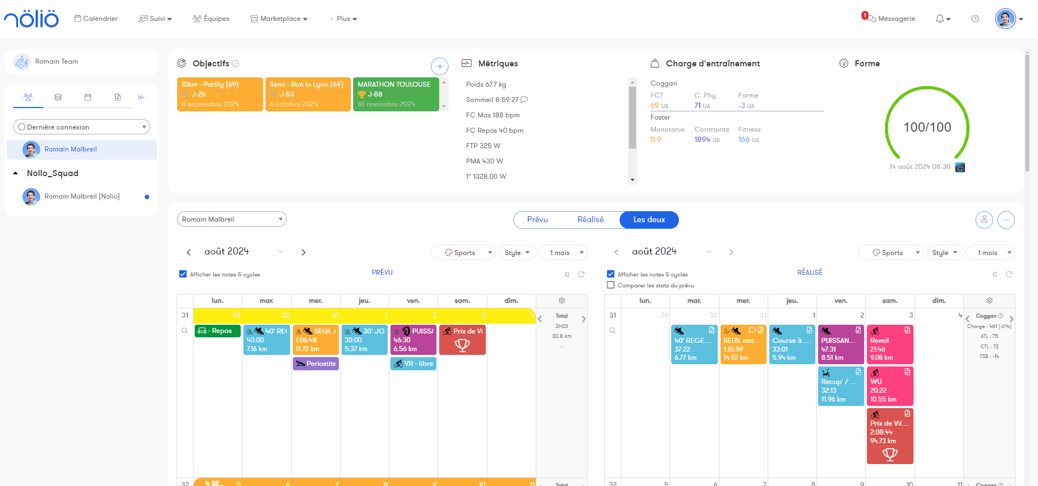Viewport: 1038px width, 486px height.
Task: Toggle Afficher les notes in Réalisé
Action: click(x=611, y=274)
